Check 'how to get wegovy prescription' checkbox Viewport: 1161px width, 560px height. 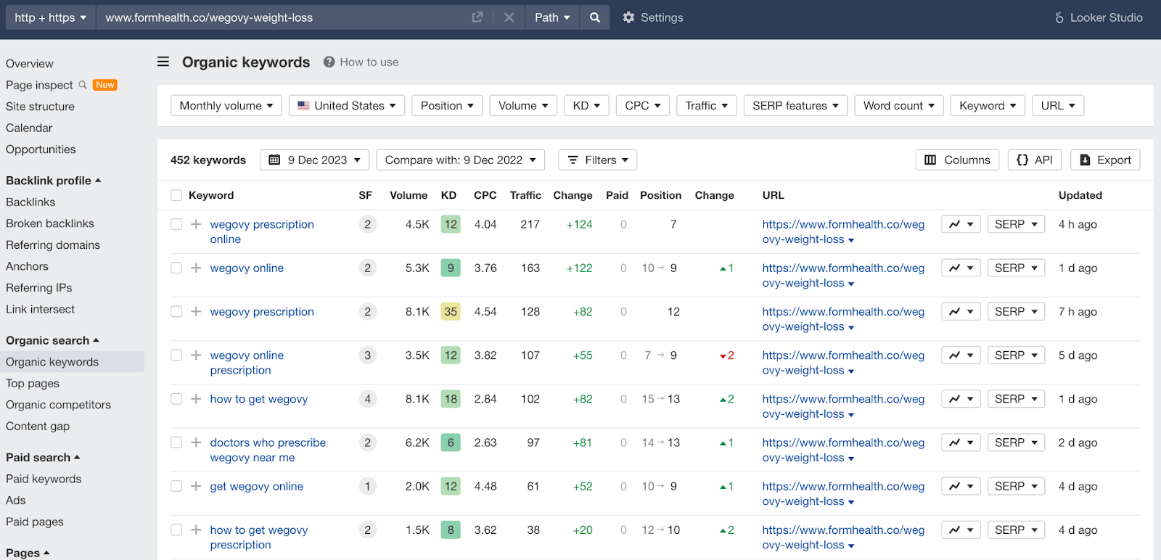[176, 530]
